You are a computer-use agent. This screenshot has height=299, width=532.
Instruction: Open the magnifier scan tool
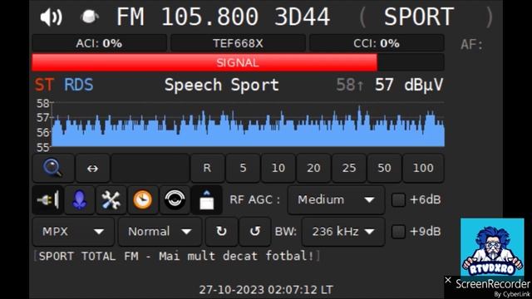[53, 168]
